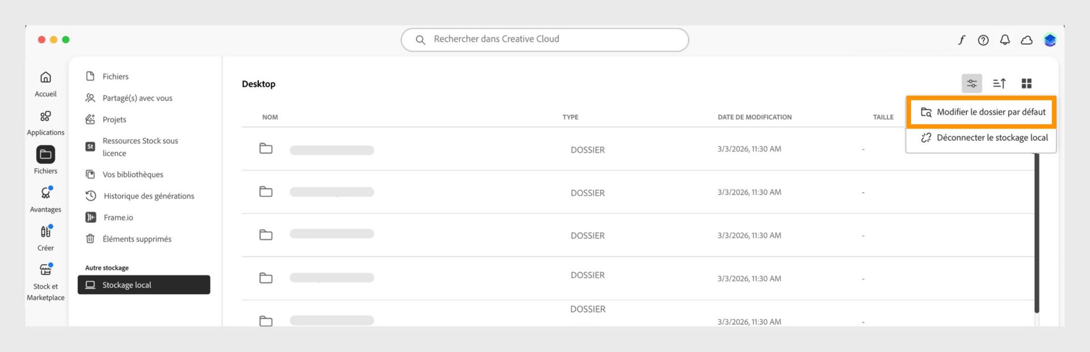Click the cloud sync status icon

pyautogui.click(x=1026, y=40)
